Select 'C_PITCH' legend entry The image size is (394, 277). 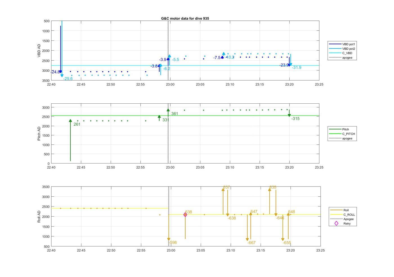click(342, 134)
